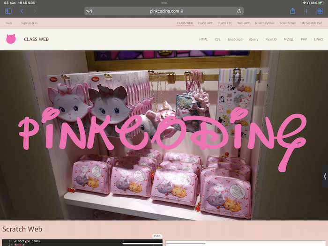Tap the three-dot multitasking menu
The width and height of the screenshot is (328, 246).
[164, 3]
